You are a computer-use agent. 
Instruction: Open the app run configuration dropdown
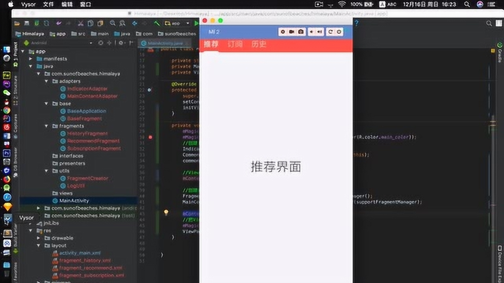coord(178,24)
